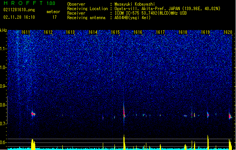Click the 1.0 frequency axis label
The width and height of the screenshot is (236, 150).
pos(3,67)
